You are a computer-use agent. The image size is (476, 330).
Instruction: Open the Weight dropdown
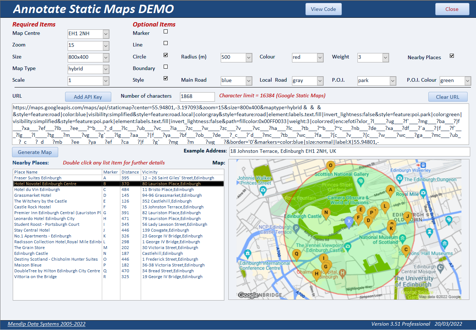tap(386, 57)
